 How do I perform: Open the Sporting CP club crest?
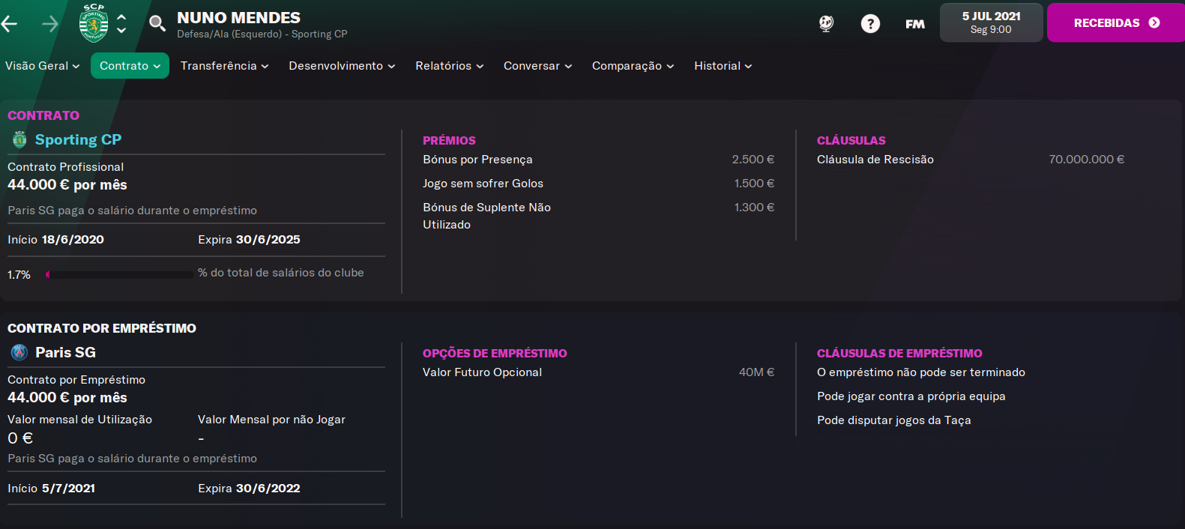click(94, 22)
